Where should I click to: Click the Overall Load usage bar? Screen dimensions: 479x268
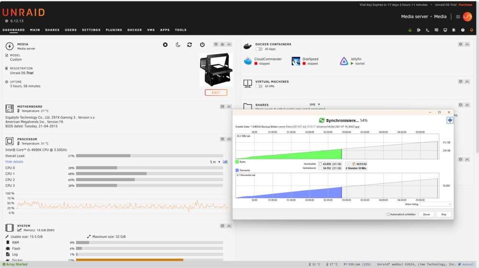click(x=149, y=156)
